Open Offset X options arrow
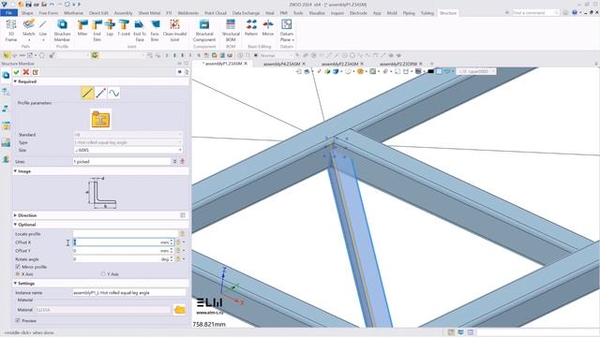The image size is (600, 337). 184,242
